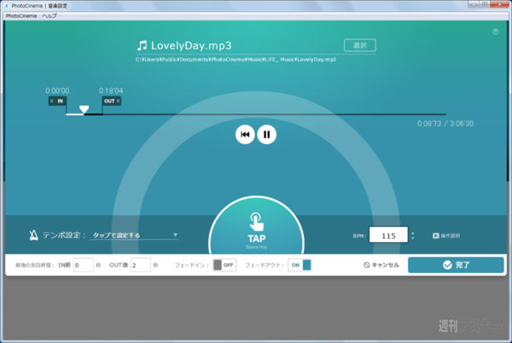Click the 0:00'00 IN time label
This screenshot has height=343, width=512.
click(57, 90)
